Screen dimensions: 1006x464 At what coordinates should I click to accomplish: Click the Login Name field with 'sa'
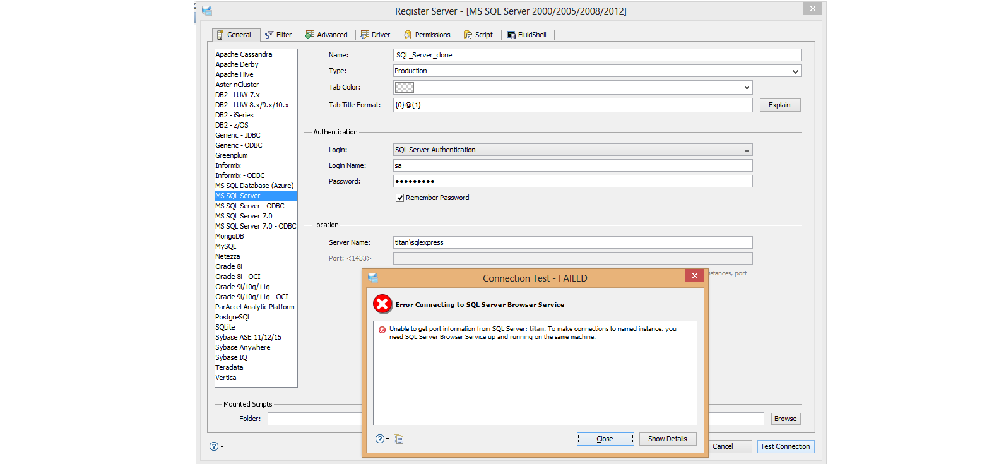[572, 165]
